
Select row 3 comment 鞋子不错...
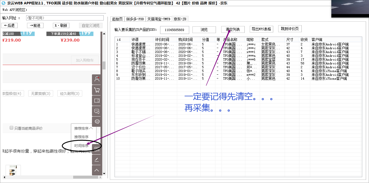click(x=141, y=52)
